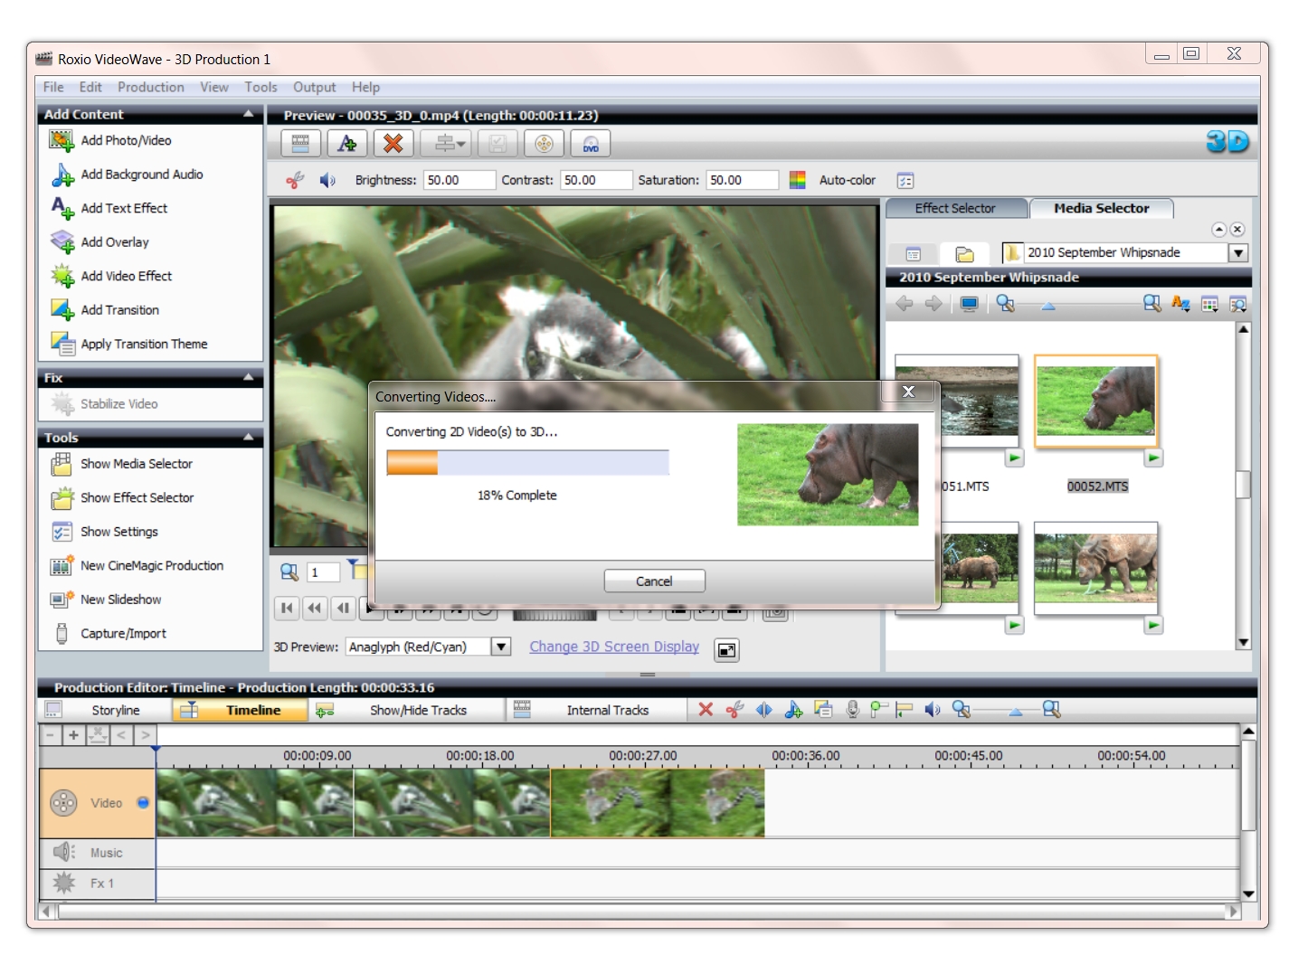This screenshot has height=973, width=1298.
Task: Click the Add Photo/Video icon
Action: pos(62,140)
